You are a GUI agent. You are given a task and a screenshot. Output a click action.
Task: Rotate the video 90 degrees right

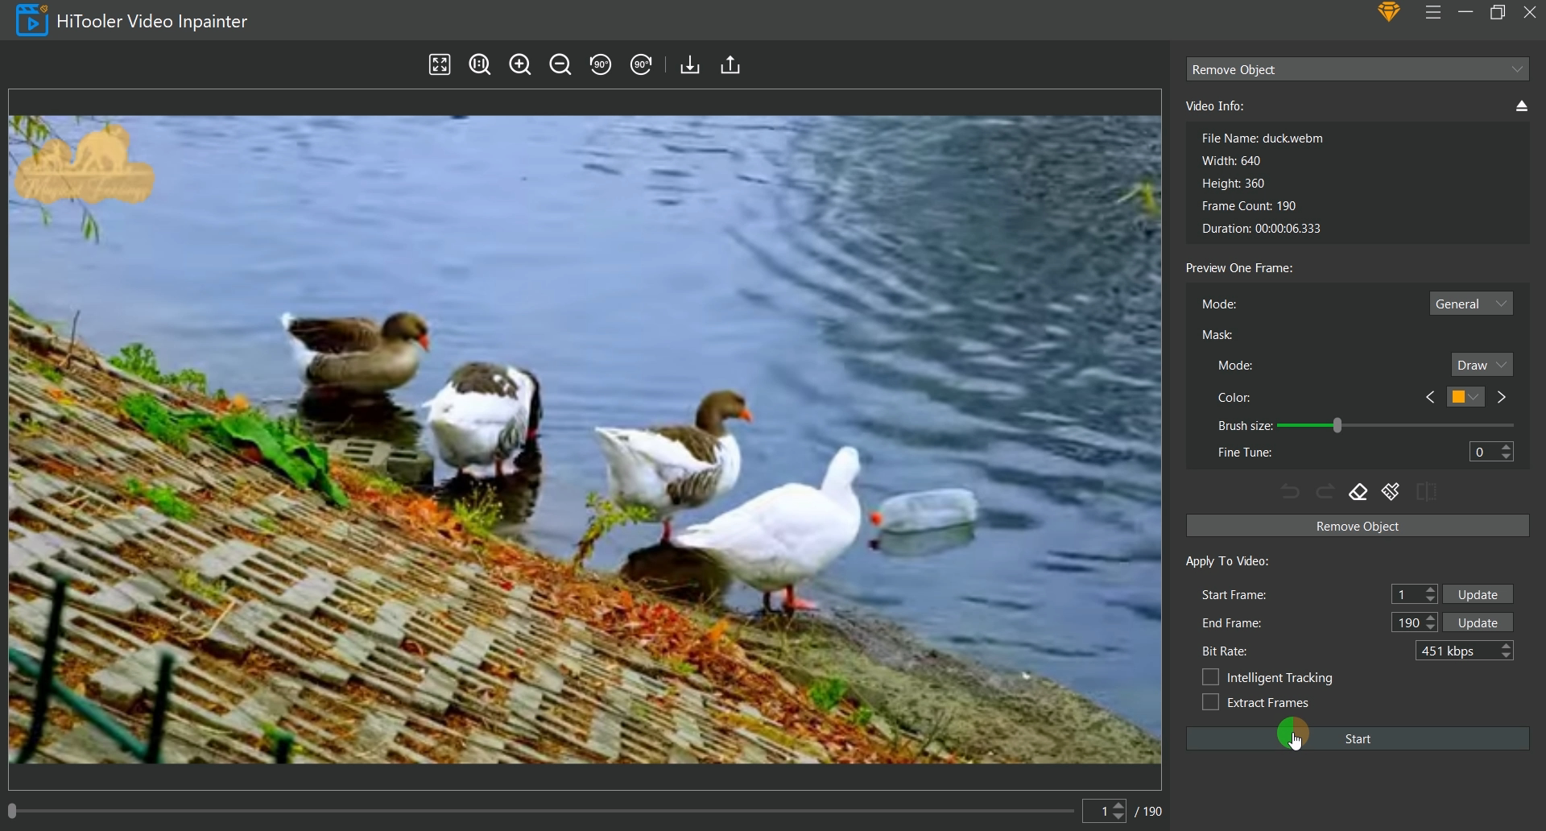[x=641, y=64]
